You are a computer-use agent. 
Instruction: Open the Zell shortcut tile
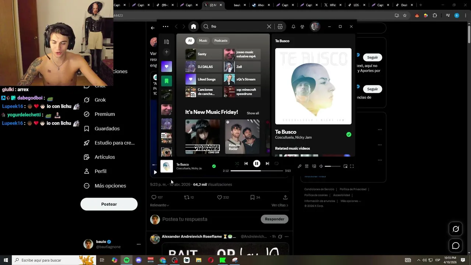tap(242, 67)
